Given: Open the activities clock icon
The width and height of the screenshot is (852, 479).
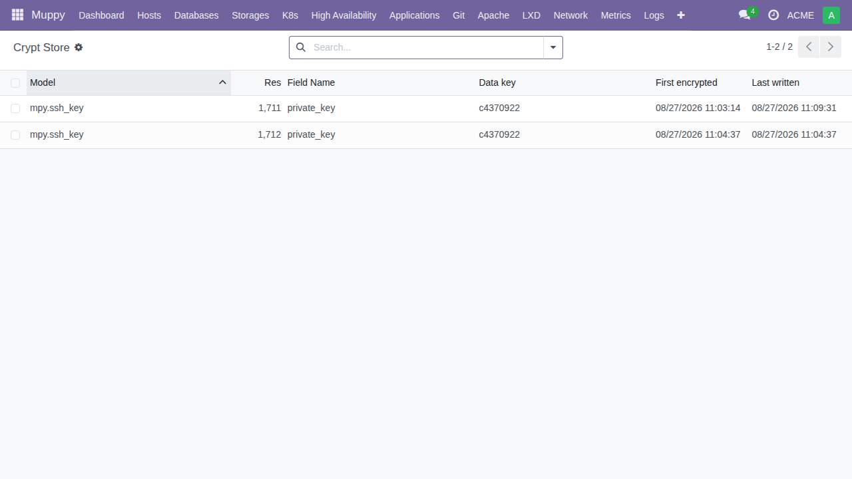Looking at the screenshot, I should (x=773, y=15).
